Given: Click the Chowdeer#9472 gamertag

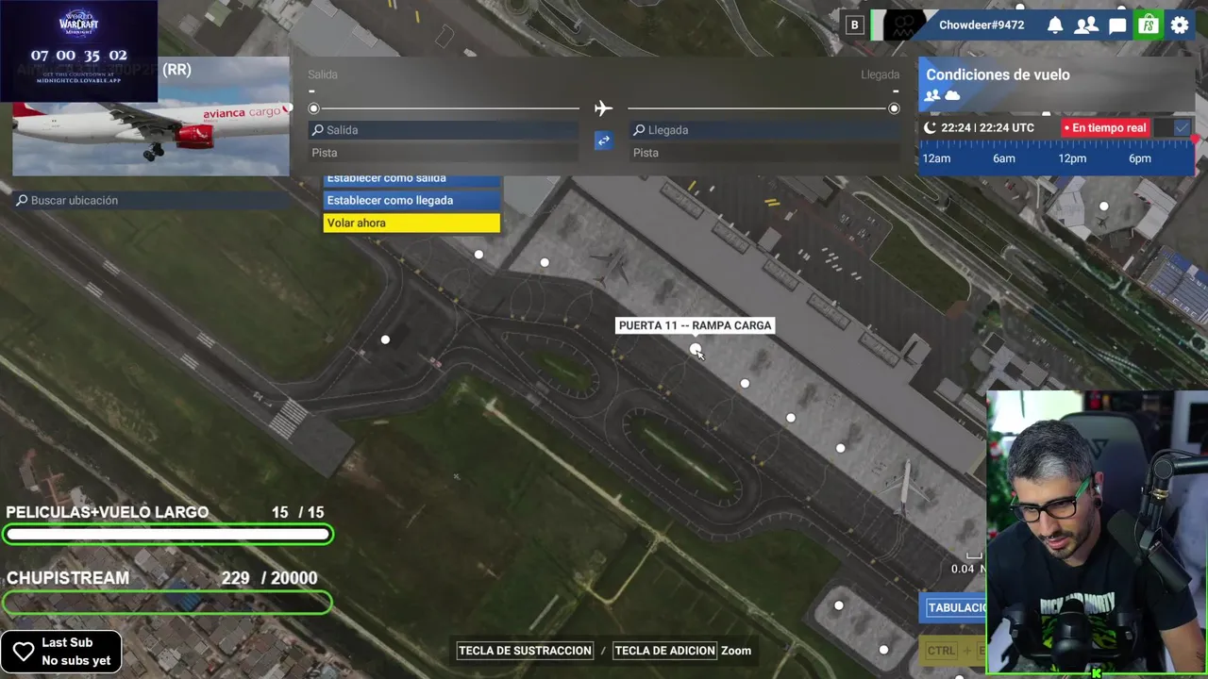Looking at the screenshot, I should 981,25.
